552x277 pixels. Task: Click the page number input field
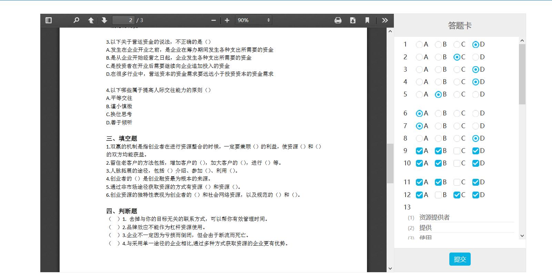tap(123, 20)
